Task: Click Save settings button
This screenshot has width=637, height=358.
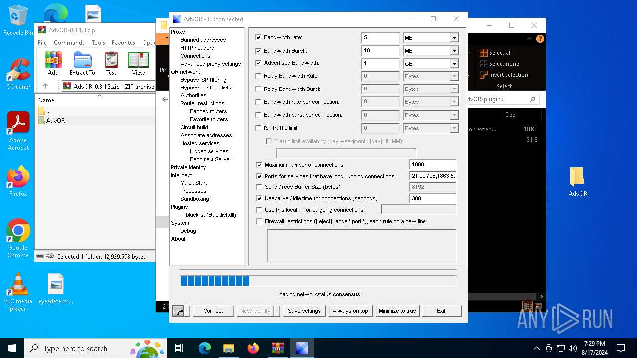Action: [x=304, y=311]
